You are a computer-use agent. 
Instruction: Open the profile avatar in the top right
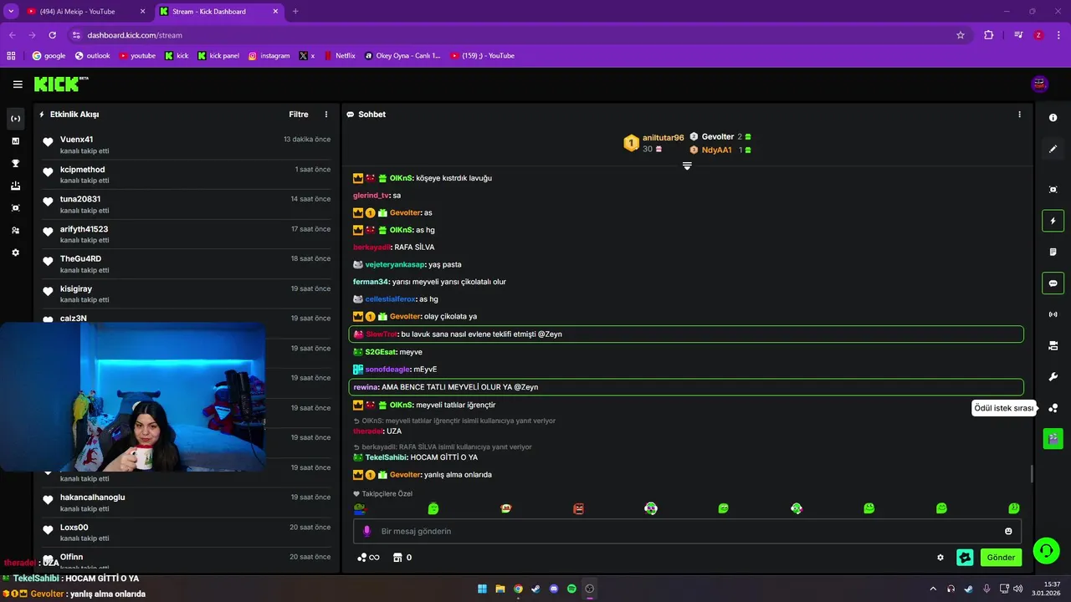click(x=1040, y=84)
